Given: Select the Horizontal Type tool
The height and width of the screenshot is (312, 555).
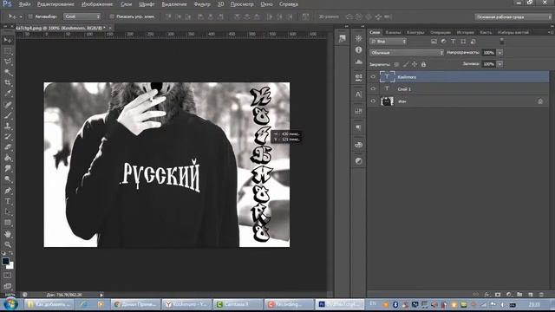Looking at the screenshot, I should [x=8, y=201].
